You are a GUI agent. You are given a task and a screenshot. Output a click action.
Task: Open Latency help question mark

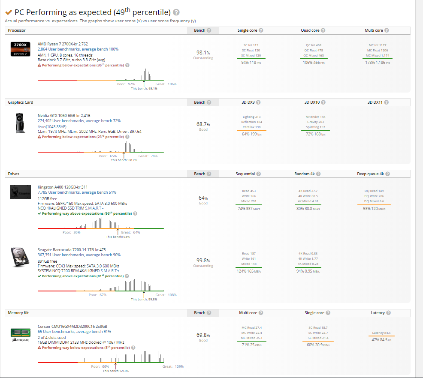point(389,313)
